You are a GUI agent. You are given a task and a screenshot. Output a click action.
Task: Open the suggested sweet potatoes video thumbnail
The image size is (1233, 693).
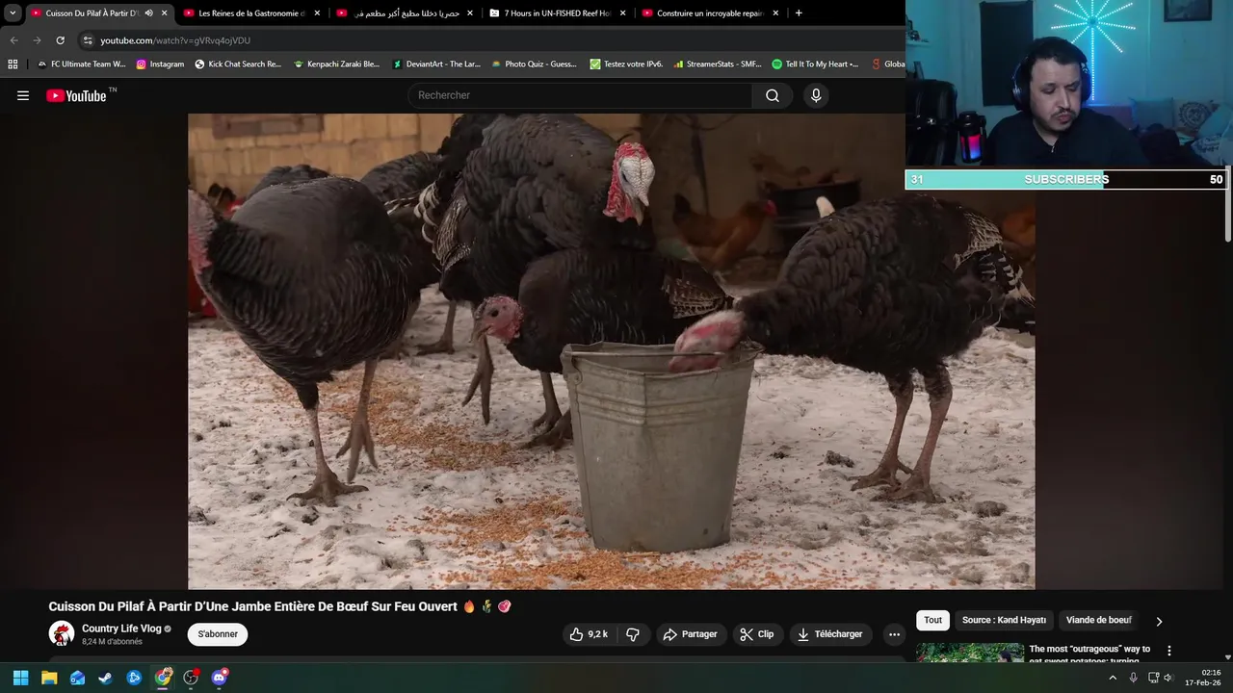970,653
